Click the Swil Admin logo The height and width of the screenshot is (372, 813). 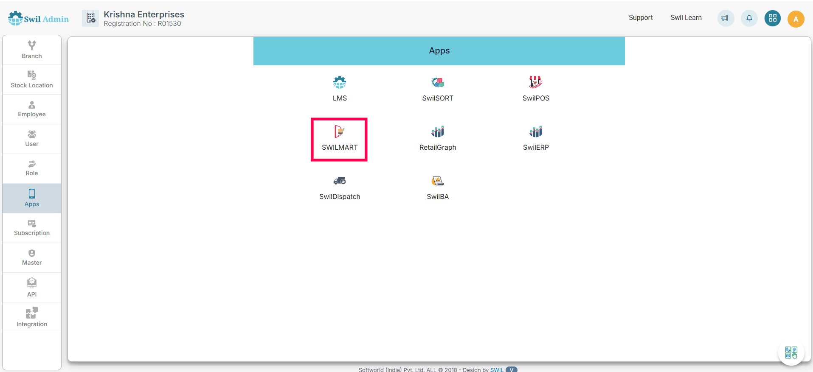coord(38,19)
